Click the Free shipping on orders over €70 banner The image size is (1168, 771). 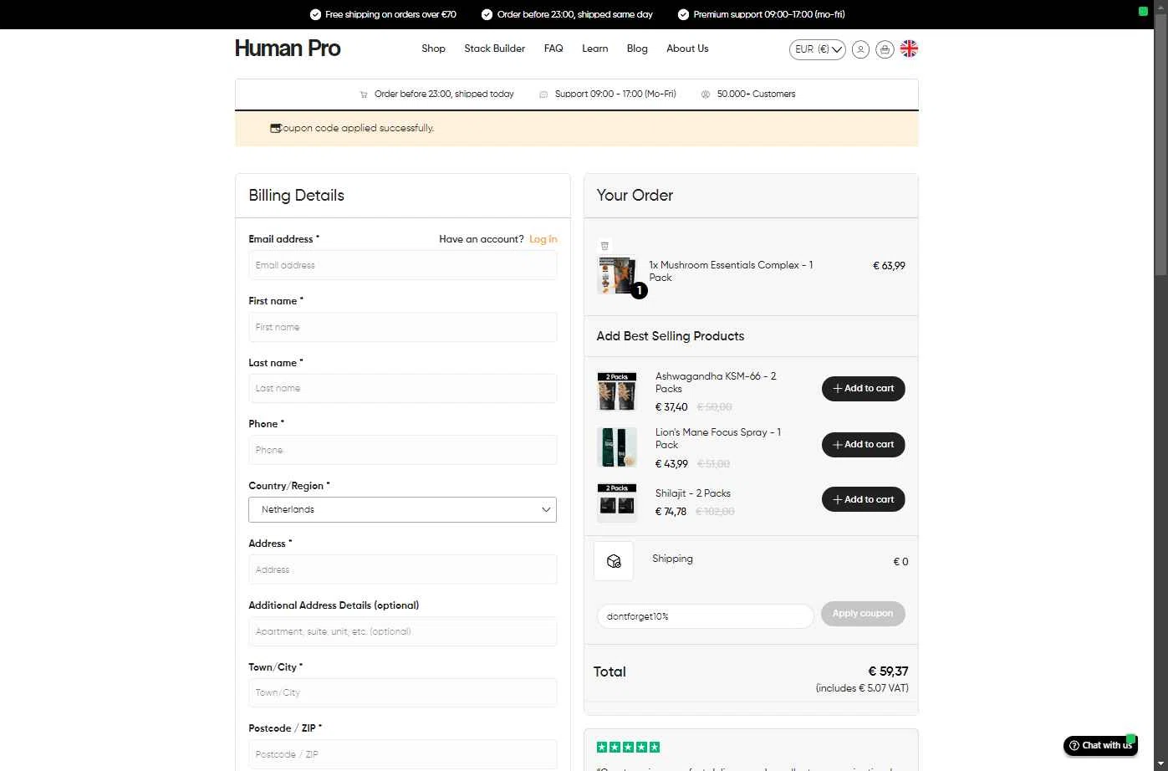click(383, 14)
